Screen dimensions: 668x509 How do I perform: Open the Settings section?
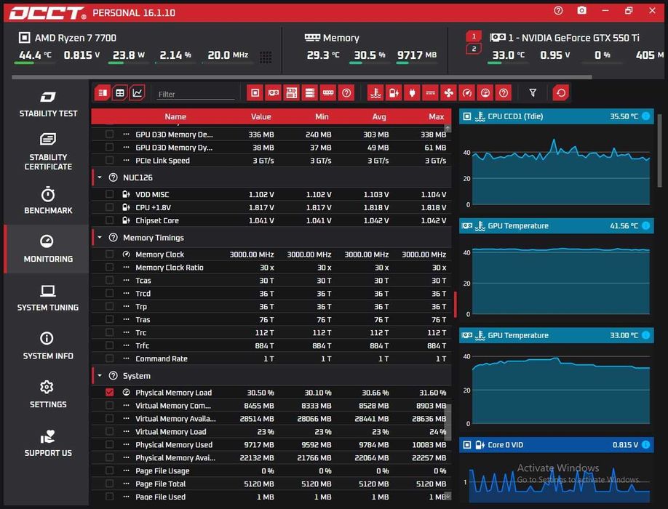coord(48,394)
